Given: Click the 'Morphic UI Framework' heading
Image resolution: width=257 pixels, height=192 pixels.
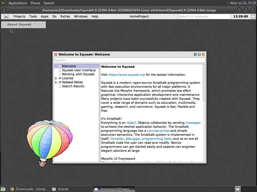Looking at the screenshot, I should click(x=118, y=158).
